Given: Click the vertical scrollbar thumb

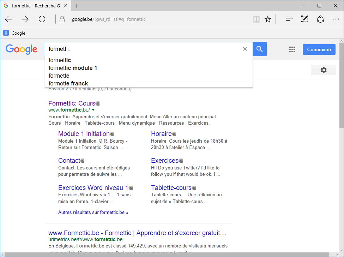Looking at the screenshot, I should click(x=342, y=85).
